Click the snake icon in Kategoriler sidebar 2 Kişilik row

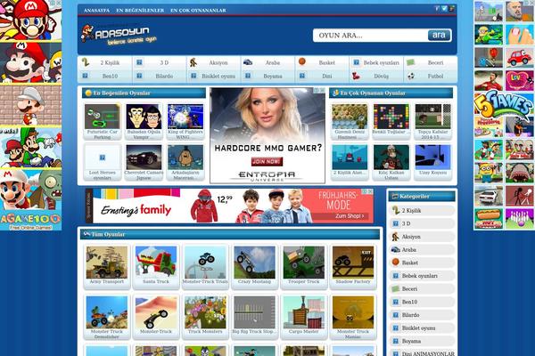tap(396, 210)
